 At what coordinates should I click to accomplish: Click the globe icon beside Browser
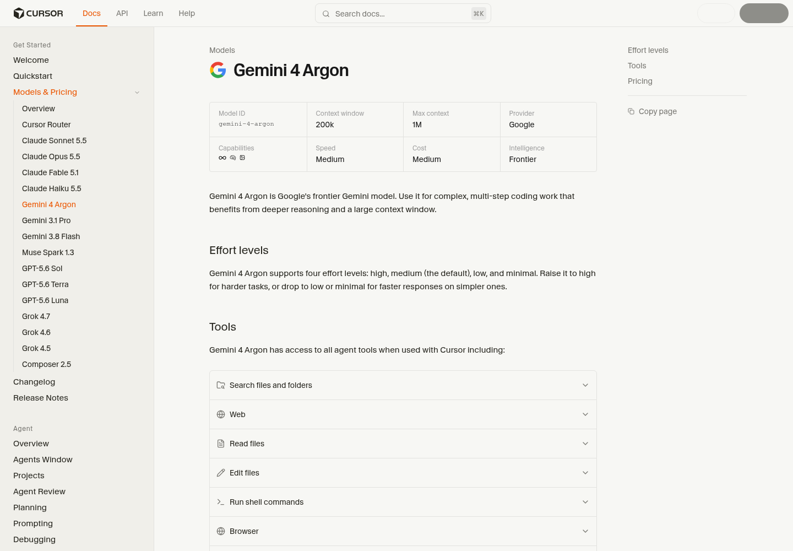click(221, 531)
